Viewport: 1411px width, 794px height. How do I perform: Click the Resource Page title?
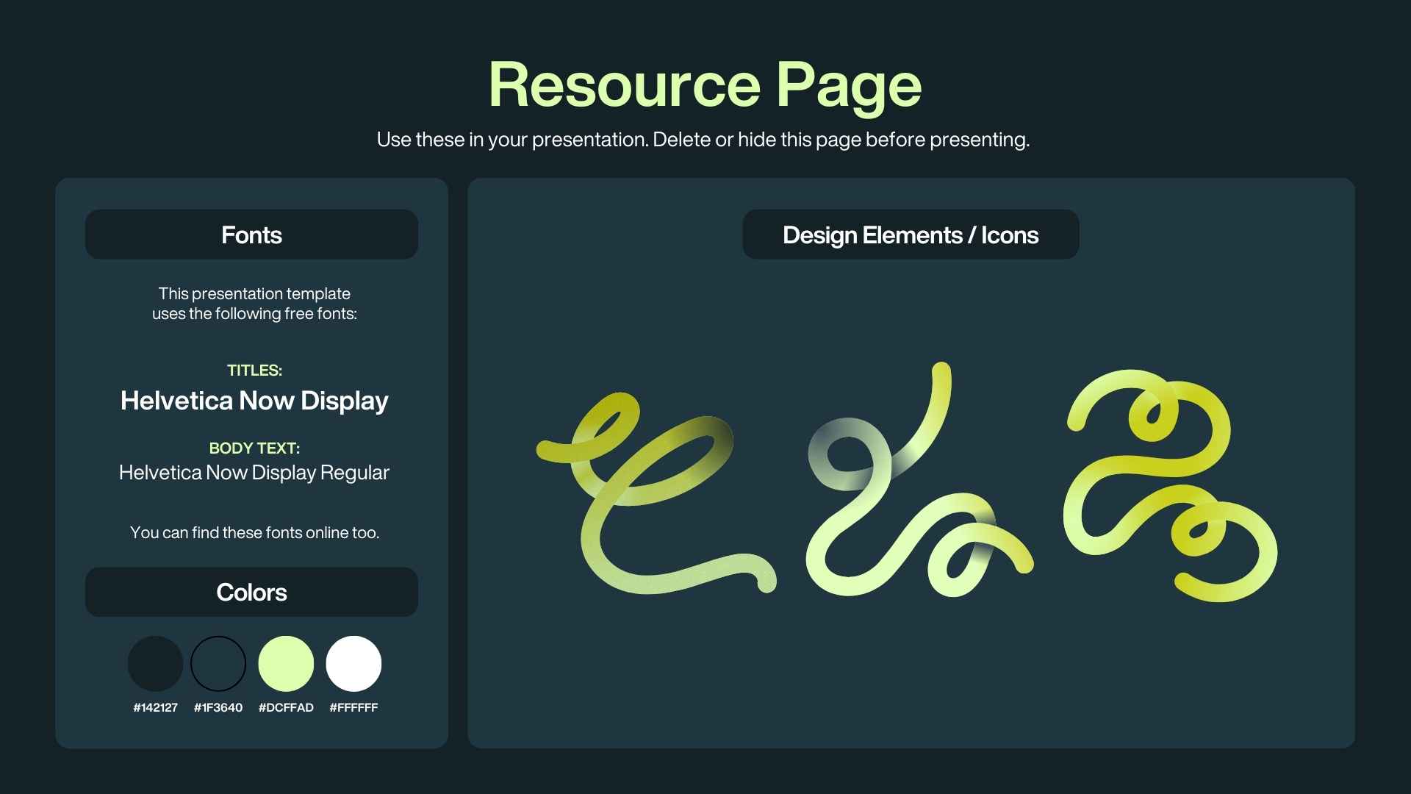(x=705, y=85)
